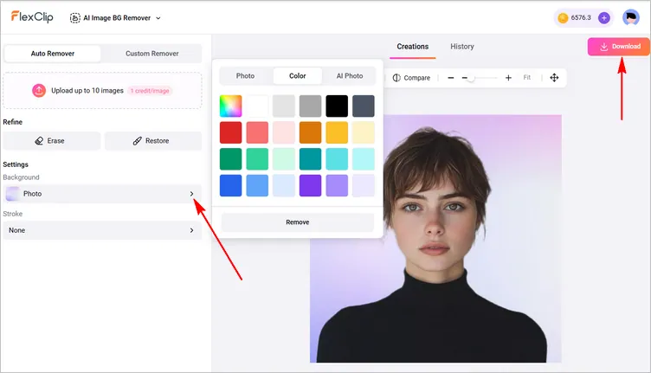Expand the Background Photo setting

(102, 194)
